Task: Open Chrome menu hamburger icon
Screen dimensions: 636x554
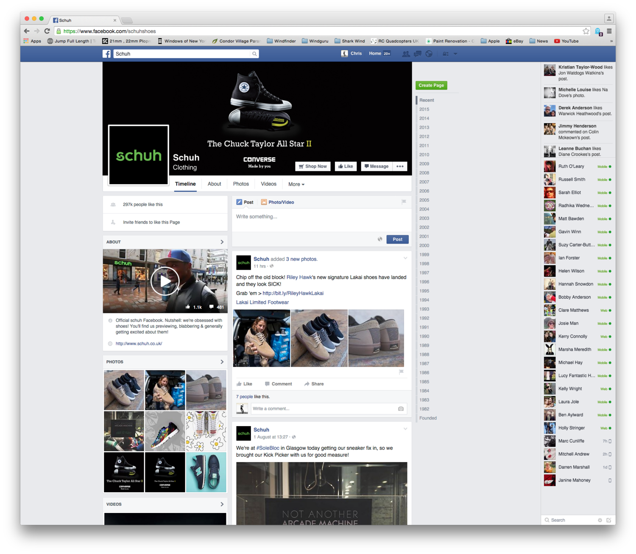Action: click(x=609, y=31)
